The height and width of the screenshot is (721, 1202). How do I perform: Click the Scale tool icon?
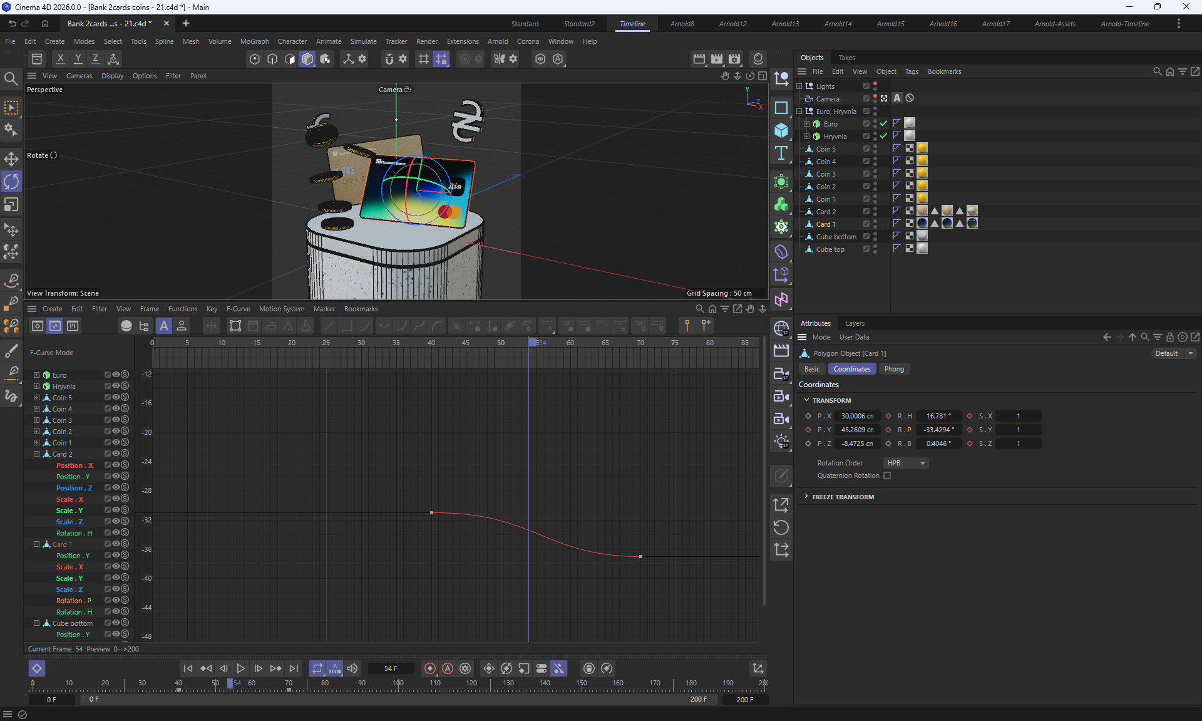[11, 205]
